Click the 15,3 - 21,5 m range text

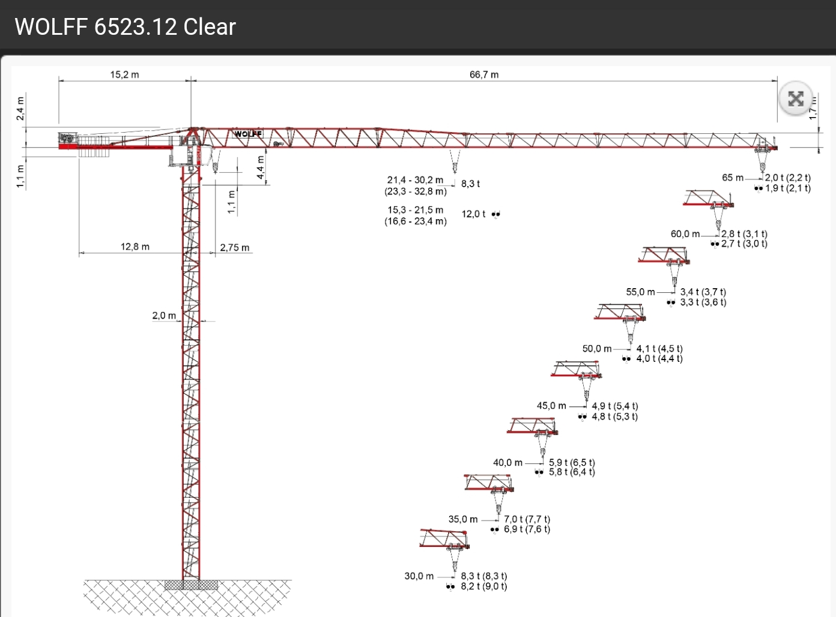[415, 210]
